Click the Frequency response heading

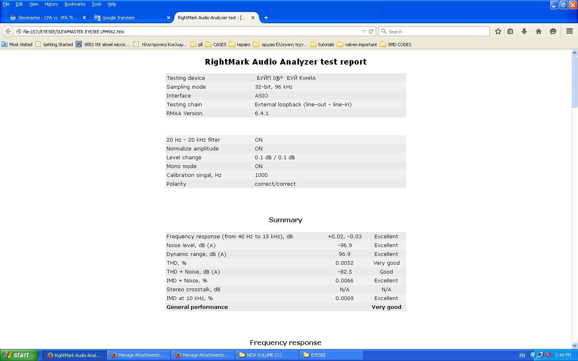click(285, 343)
